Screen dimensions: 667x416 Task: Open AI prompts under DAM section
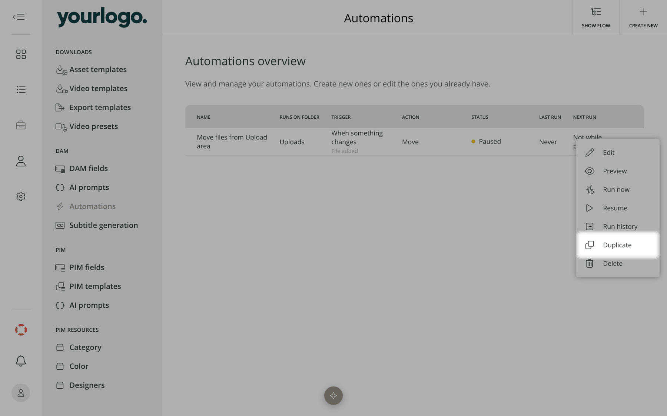[x=82, y=187]
